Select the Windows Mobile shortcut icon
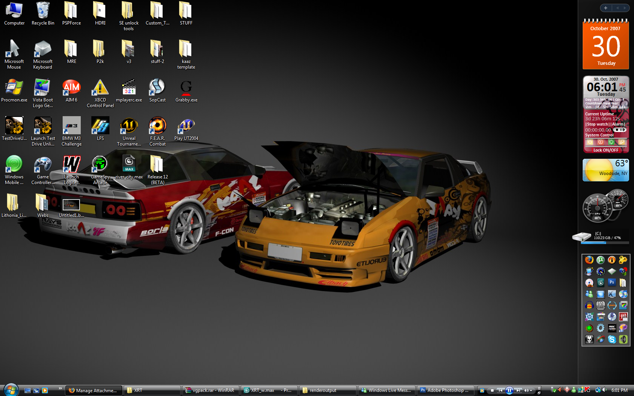 tap(14, 170)
